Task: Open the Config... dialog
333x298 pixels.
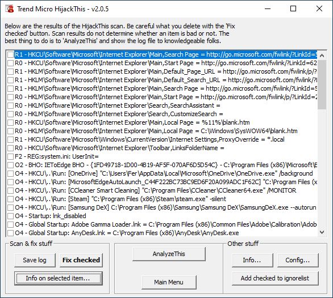Action: [x=298, y=260]
